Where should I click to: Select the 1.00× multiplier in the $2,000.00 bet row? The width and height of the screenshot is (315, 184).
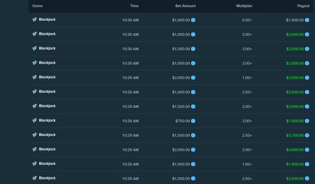(247, 78)
